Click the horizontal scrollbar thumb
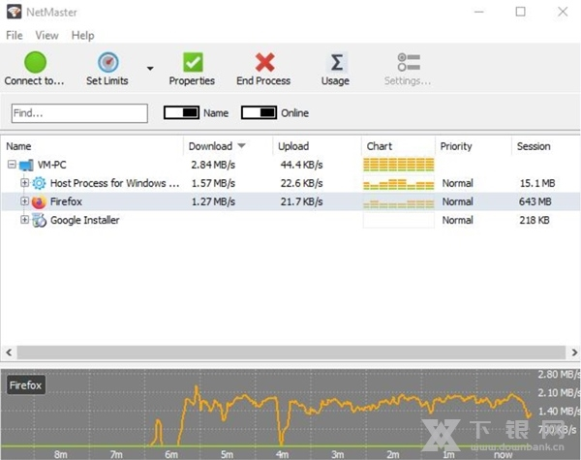Viewport: 581px width, 460px height. (291, 353)
